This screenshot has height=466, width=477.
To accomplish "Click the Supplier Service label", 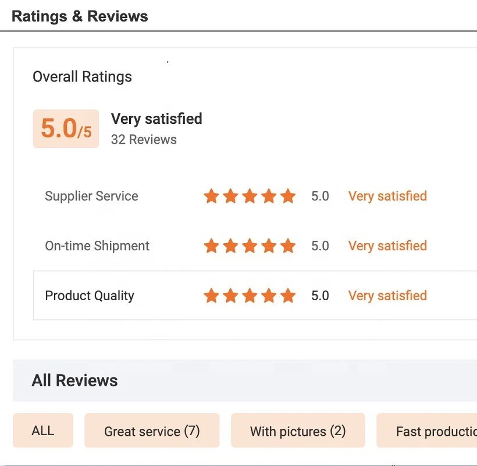I will [91, 196].
